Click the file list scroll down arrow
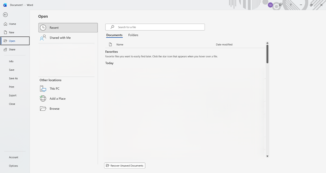Screen dimensions: 326x173 click(267, 156)
